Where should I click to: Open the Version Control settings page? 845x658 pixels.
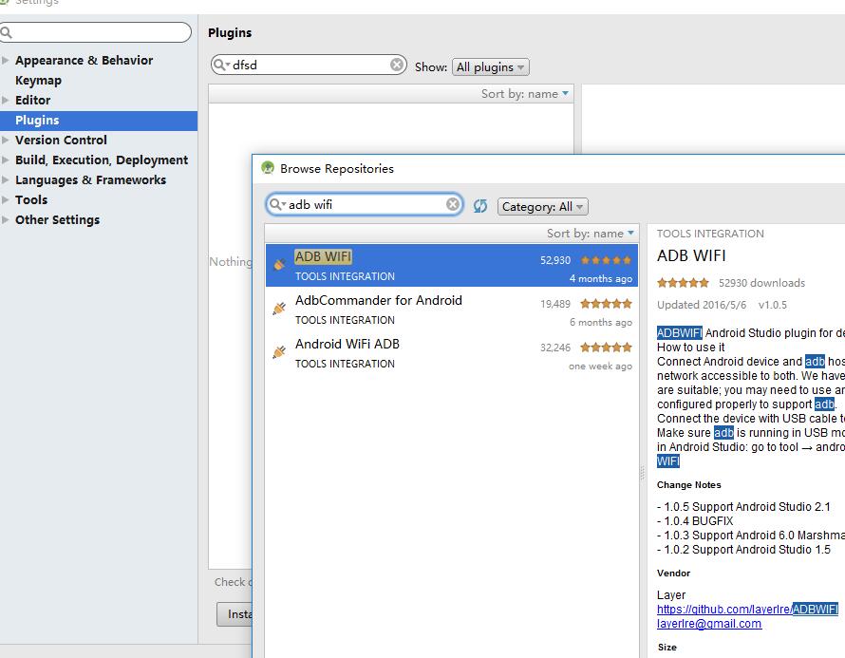pyautogui.click(x=61, y=141)
